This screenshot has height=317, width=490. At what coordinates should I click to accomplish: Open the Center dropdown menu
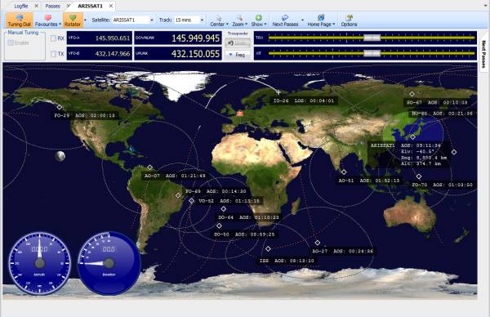click(x=219, y=20)
